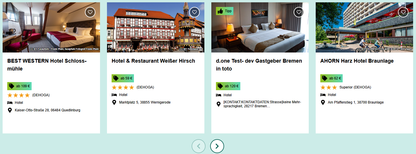Click the ab 62 € price badge
Screen dimensions: 416x154
pos(331,78)
